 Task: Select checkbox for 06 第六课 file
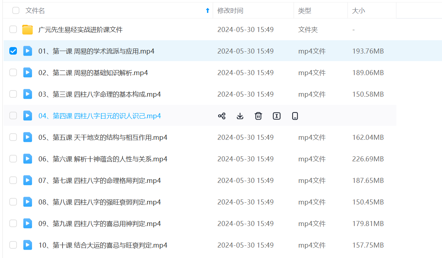tap(13, 159)
